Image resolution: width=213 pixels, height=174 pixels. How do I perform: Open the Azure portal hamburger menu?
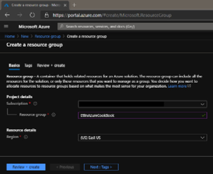pyautogui.click(x=6, y=27)
